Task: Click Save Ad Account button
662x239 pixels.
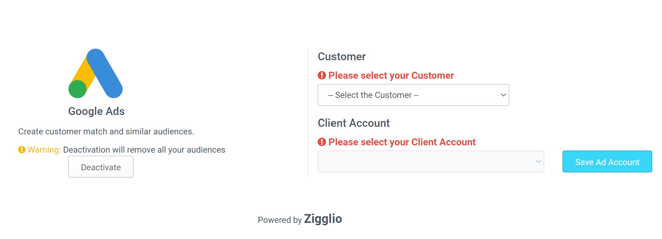Action: (607, 162)
